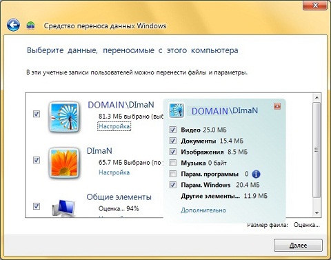Open the Дополнительно link
331x260 pixels.
tap(203, 210)
